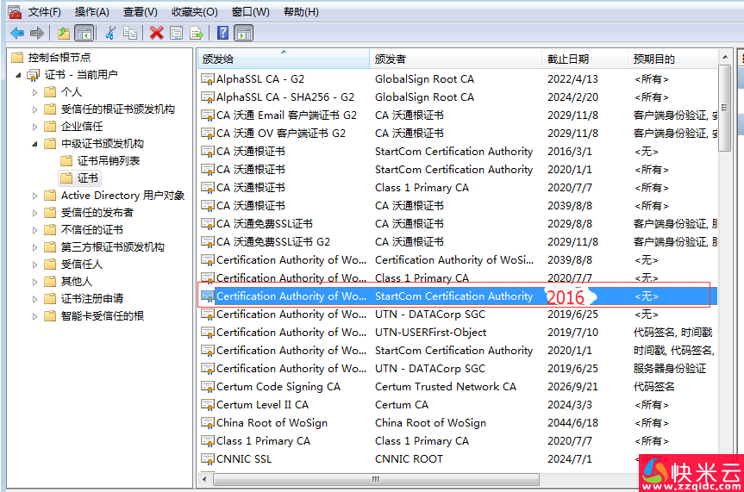This screenshot has width=744, height=492.
Task: Click the certificate icon of Certum Code Signing CA
Action: coord(208,387)
